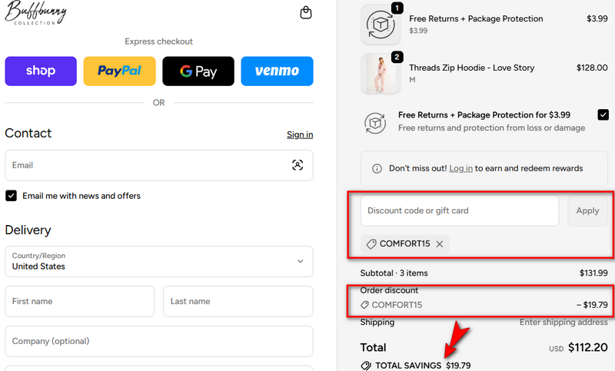Follow the Log in rewards link
This screenshot has width=615, height=371.
click(460, 168)
